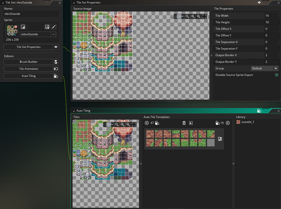Click the Auto Tiling icon beside its button
281x209 pixels.
pos(56,76)
